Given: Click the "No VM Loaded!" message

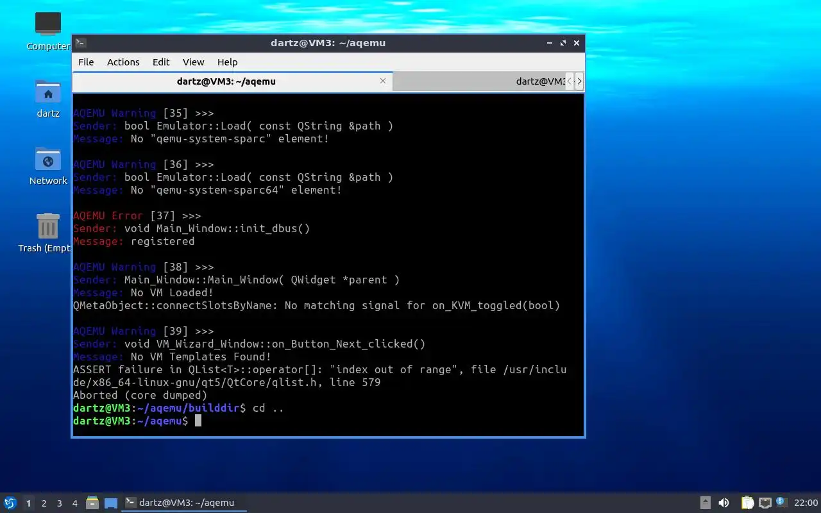Looking at the screenshot, I should click(172, 292).
